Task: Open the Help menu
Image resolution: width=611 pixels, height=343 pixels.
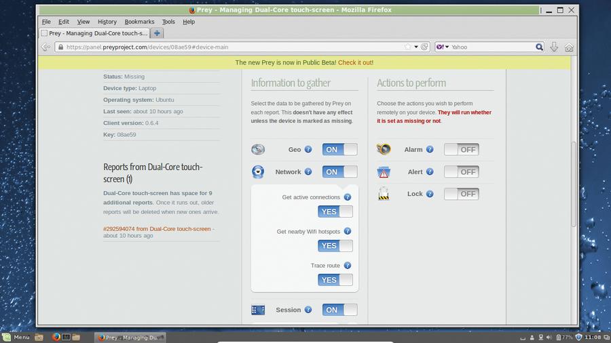Action: [189, 22]
